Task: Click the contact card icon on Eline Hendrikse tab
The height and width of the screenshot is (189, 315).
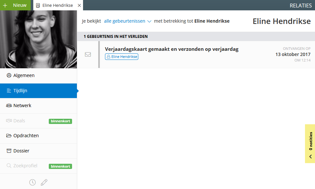Action: tap(38, 6)
